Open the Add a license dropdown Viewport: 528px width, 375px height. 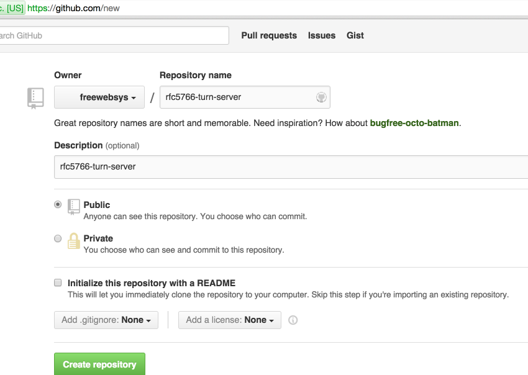[x=230, y=320]
